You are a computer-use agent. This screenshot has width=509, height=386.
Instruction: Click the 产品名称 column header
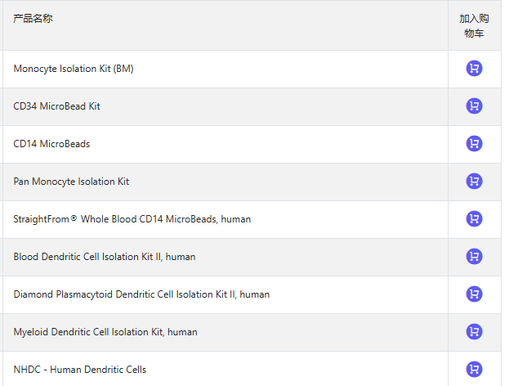(33, 18)
